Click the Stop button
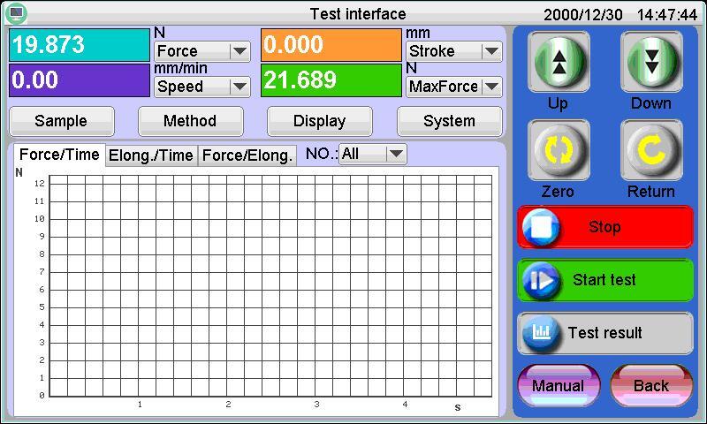Viewport: 707px width, 424px height. (604, 227)
